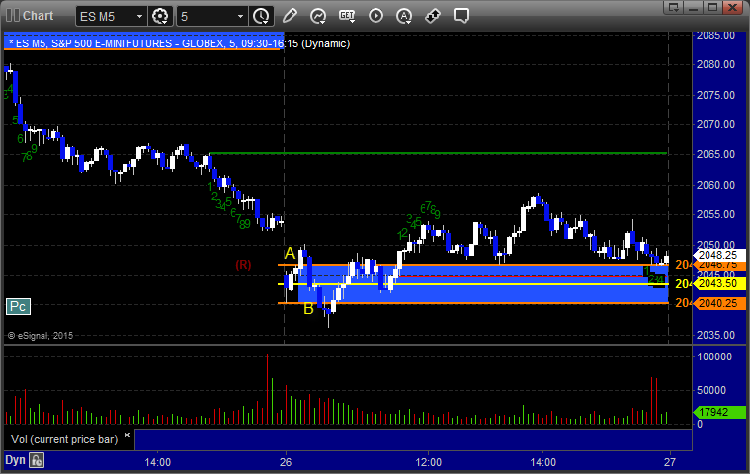Click the 'A' text annotation tool
The image size is (750, 474).
pyautogui.click(x=404, y=16)
